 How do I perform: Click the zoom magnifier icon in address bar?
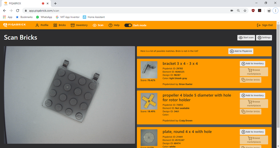238,11
